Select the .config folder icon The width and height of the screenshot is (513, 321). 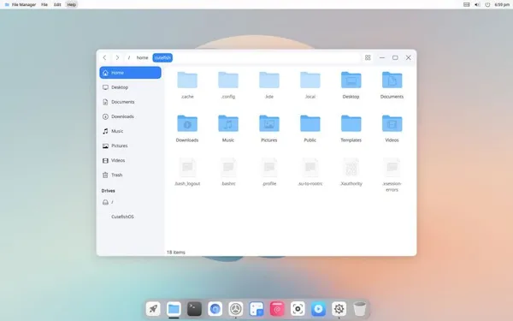[x=228, y=80]
